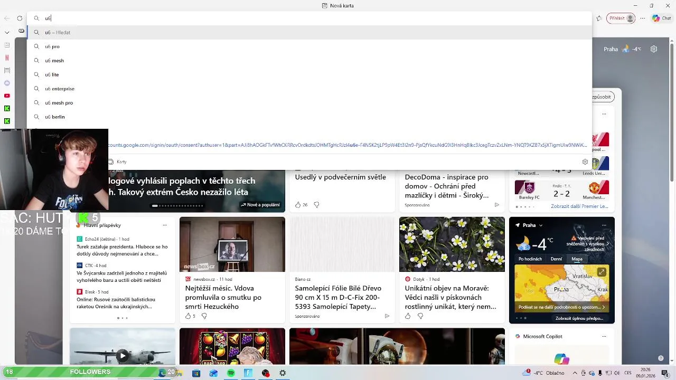Click 'Nové a populární' label on carousel

pyautogui.click(x=261, y=205)
